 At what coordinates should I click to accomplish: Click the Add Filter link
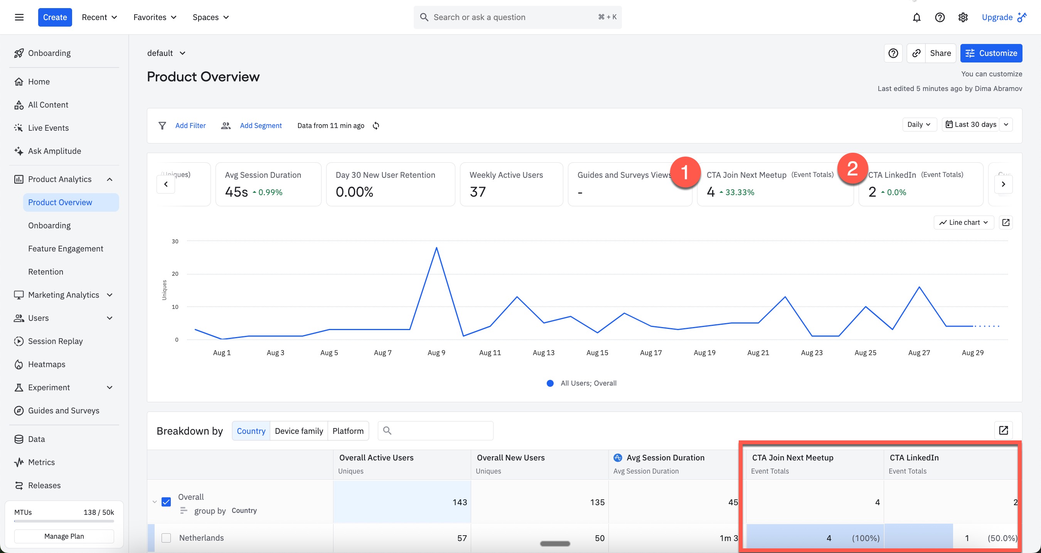tap(190, 126)
